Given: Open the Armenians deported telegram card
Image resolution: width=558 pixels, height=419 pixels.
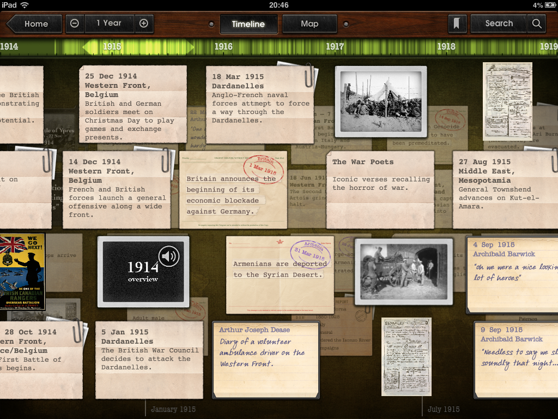Looking at the screenshot, I should (280, 275).
